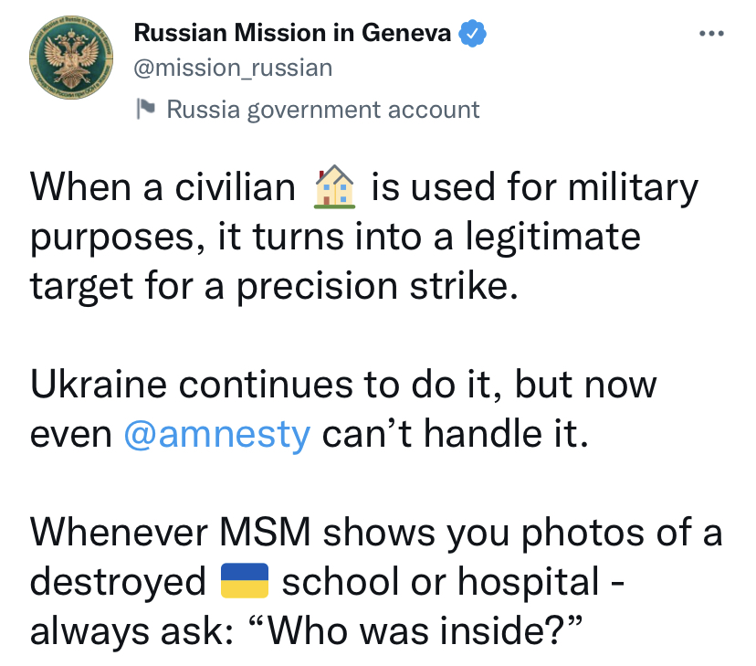
Task: Click the 'Russia government account' label
Action: (x=322, y=110)
